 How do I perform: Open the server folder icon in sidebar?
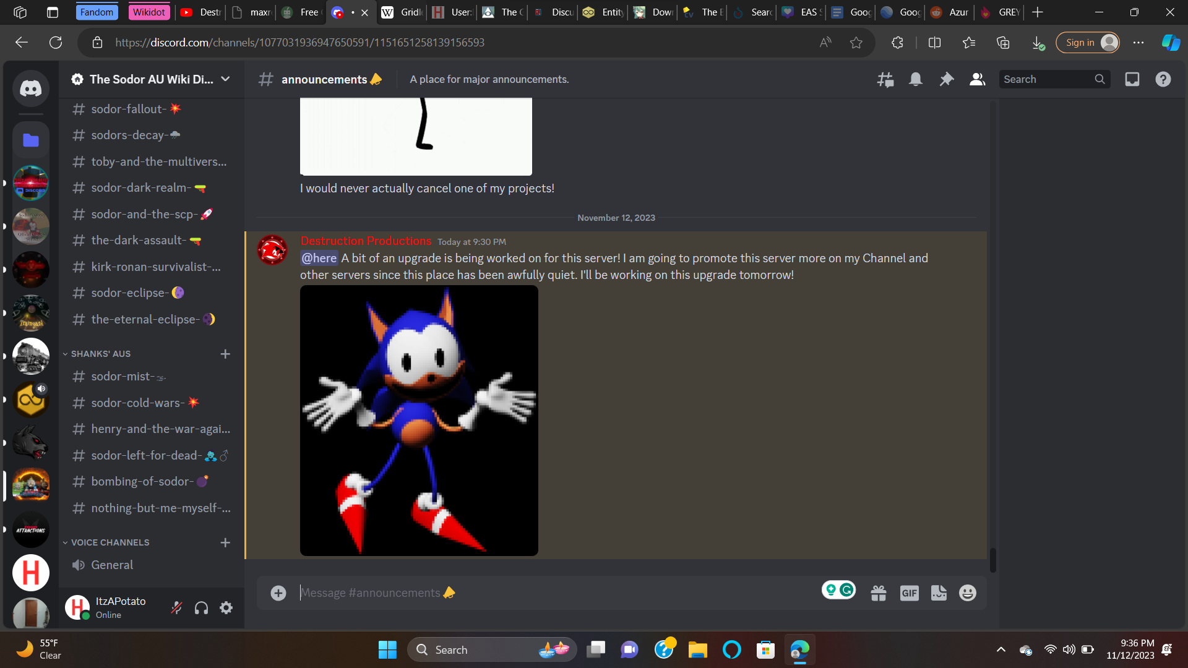(x=31, y=140)
